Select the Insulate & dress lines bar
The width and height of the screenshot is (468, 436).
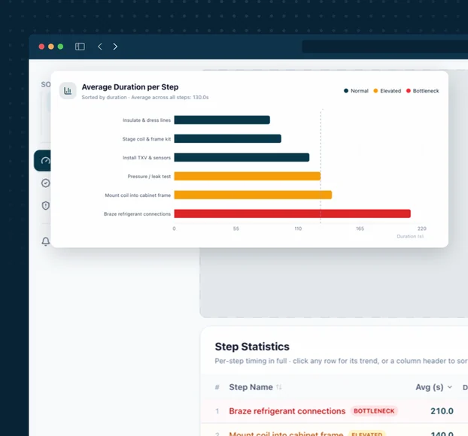click(x=222, y=120)
